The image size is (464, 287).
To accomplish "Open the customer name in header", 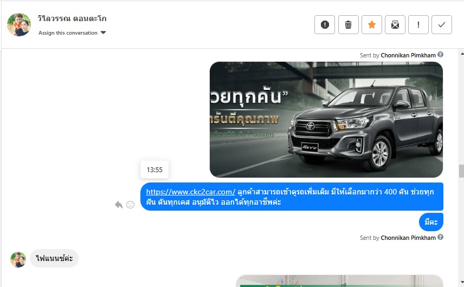I will pyautogui.click(x=72, y=18).
